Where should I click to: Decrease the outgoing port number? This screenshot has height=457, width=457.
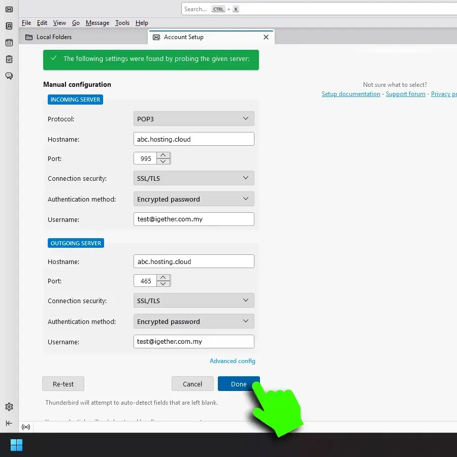tap(163, 284)
